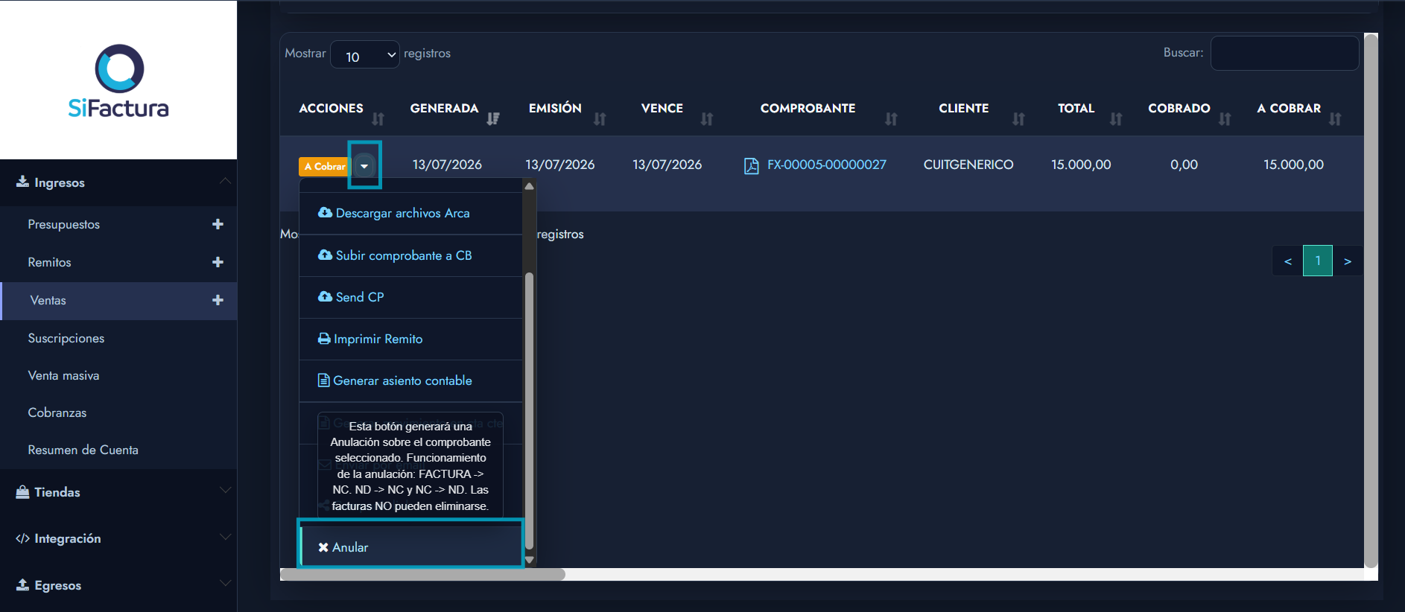Image resolution: width=1405 pixels, height=612 pixels.
Task: Click the Egresos upload icon
Action: 22,584
